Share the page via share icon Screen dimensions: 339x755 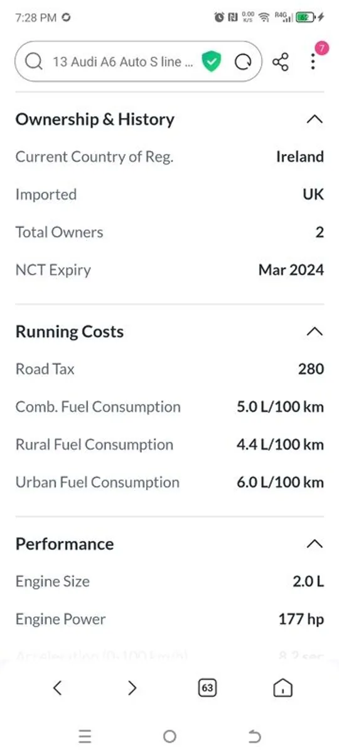[x=281, y=62]
